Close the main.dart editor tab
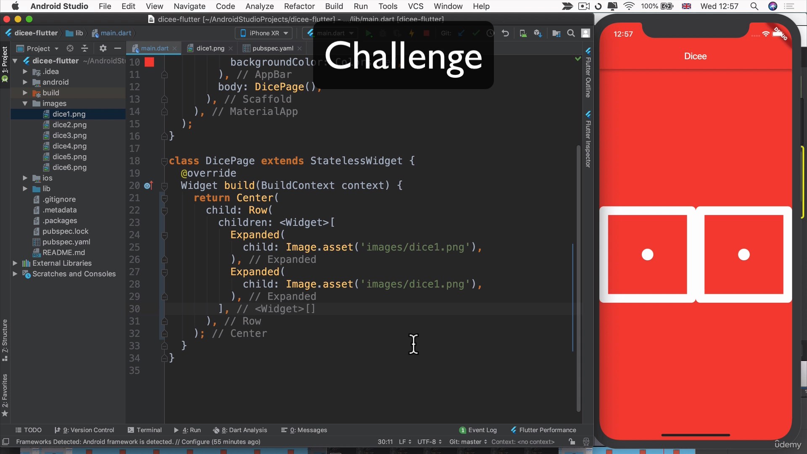Screen dimensions: 807x454 click(175, 48)
